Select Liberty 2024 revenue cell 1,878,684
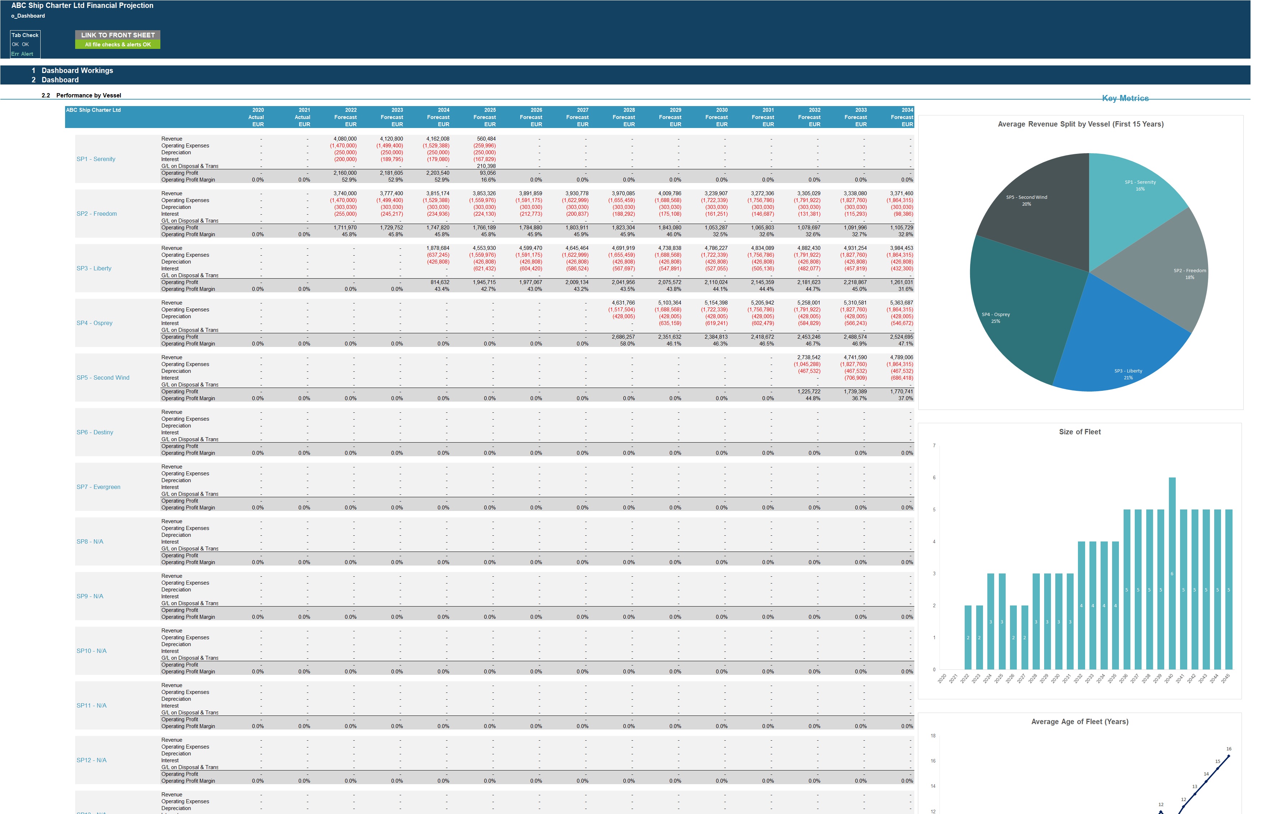Image resolution: width=1280 pixels, height=814 pixels. click(438, 248)
